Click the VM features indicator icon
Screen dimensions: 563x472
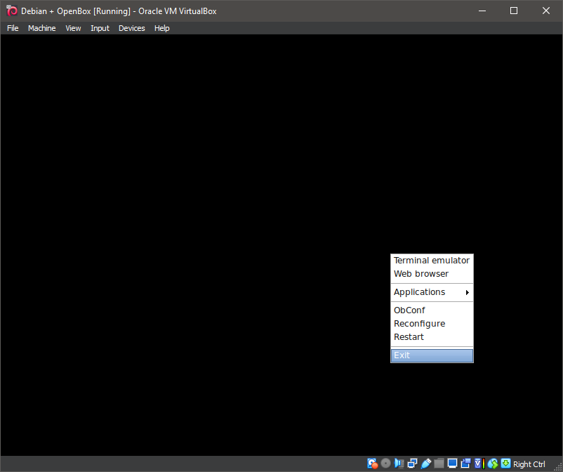pos(478,464)
